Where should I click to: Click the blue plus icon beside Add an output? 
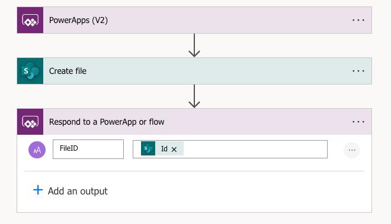tap(38, 190)
